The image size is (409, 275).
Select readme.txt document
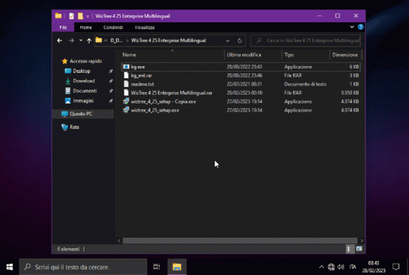(241, 84)
